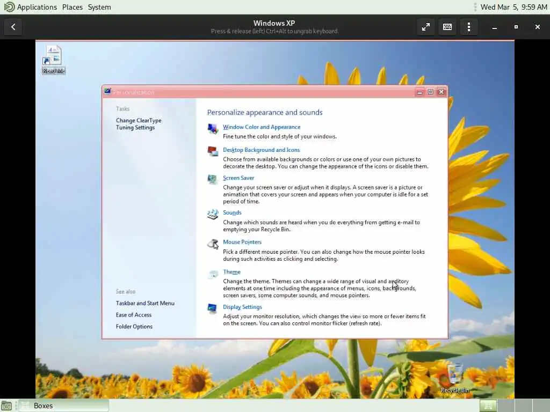This screenshot has height=412, width=550.
Task: Open Ease of Access link
Action: 134,315
